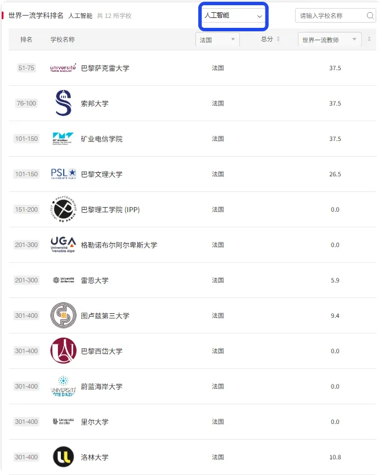
Task: Click 法国 cell in 里尔大学 row
Action: (x=217, y=422)
